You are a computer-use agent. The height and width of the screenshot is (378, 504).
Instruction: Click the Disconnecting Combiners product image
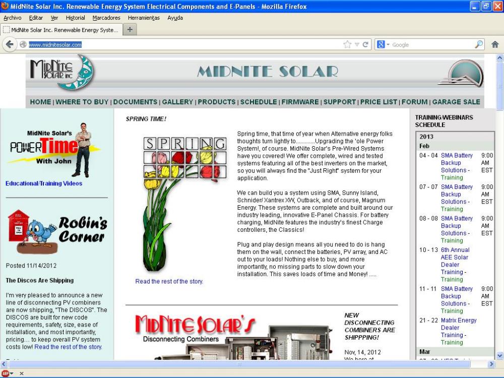235,336
